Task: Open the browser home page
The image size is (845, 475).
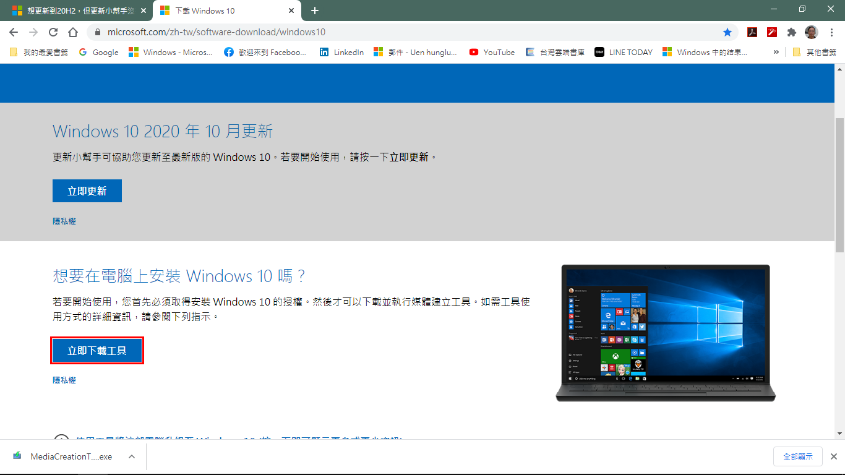Action: [x=73, y=32]
